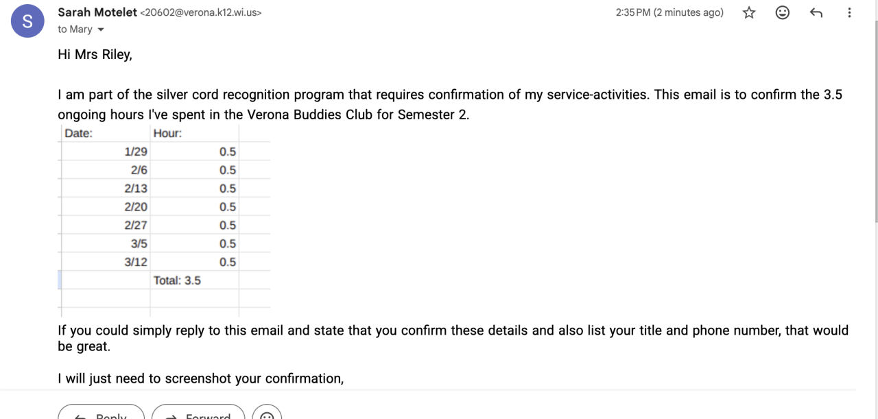
Task: Star this email from Sarah Motelet
Action: [x=749, y=13]
